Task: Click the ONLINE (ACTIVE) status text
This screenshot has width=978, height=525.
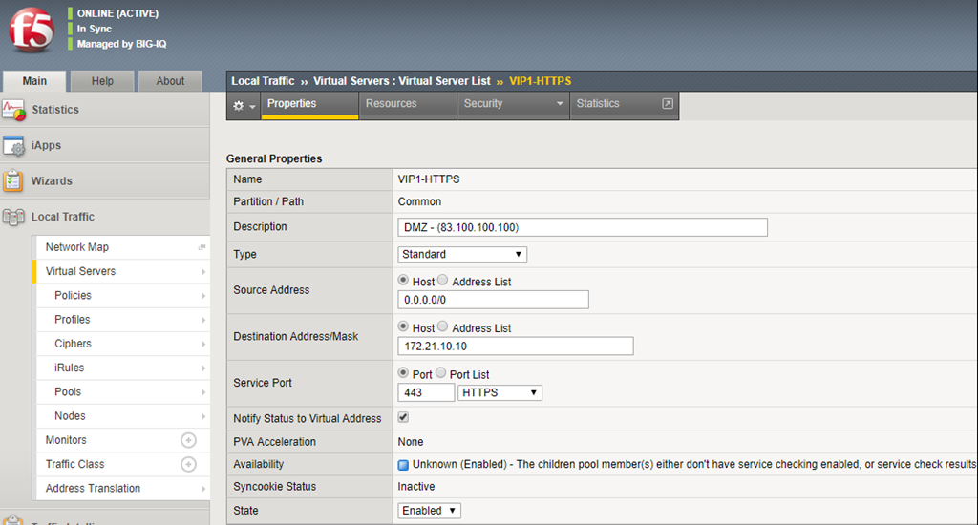Action: (x=117, y=13)
